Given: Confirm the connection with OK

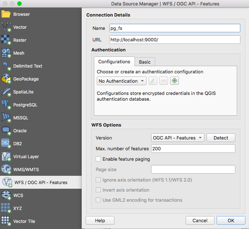Looking at the screenshot, I should point(231,220).
